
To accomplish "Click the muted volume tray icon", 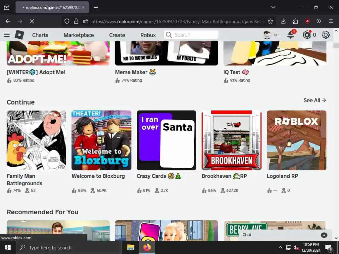I will point(296,247).
